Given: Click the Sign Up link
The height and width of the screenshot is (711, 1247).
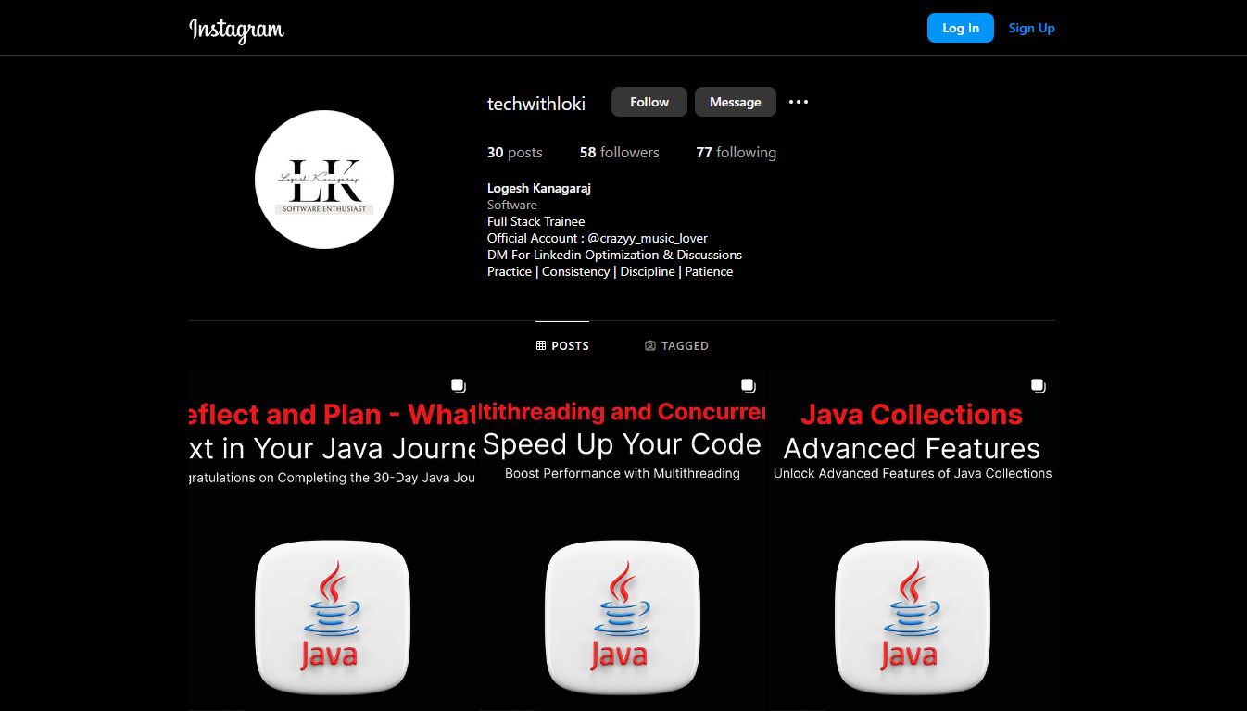Looking at the screenshot, I should [x=1031, y=28].
